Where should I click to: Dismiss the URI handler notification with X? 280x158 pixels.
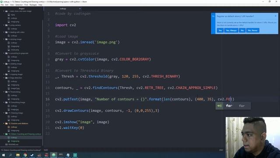276,16
